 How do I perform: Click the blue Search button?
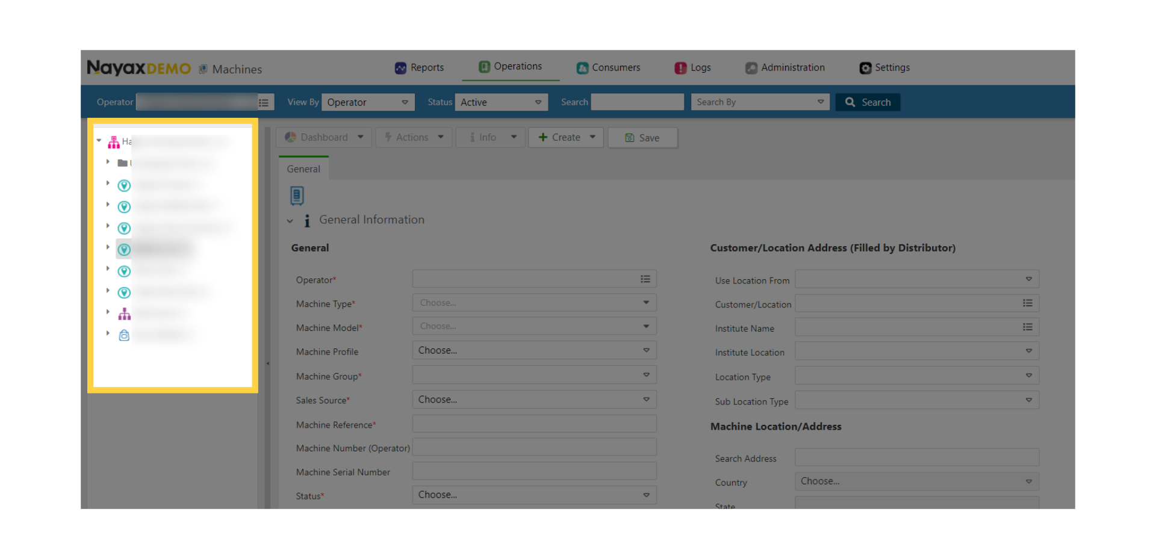pos(868,102)
